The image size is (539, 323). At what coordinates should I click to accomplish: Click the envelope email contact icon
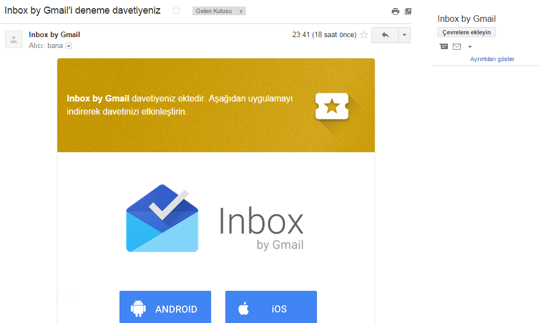point(457,46)
